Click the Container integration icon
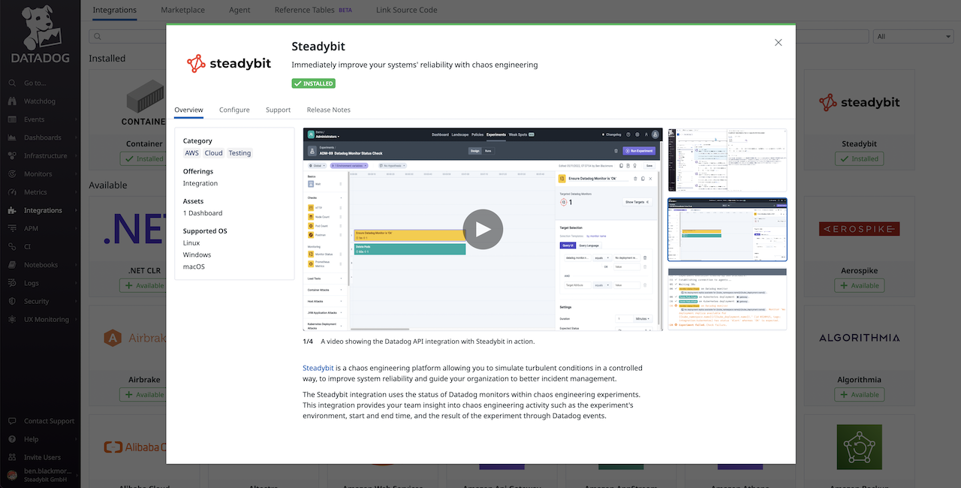Image resolution: width=961 pixels, height=488 pixels. (x=144, y=103)
